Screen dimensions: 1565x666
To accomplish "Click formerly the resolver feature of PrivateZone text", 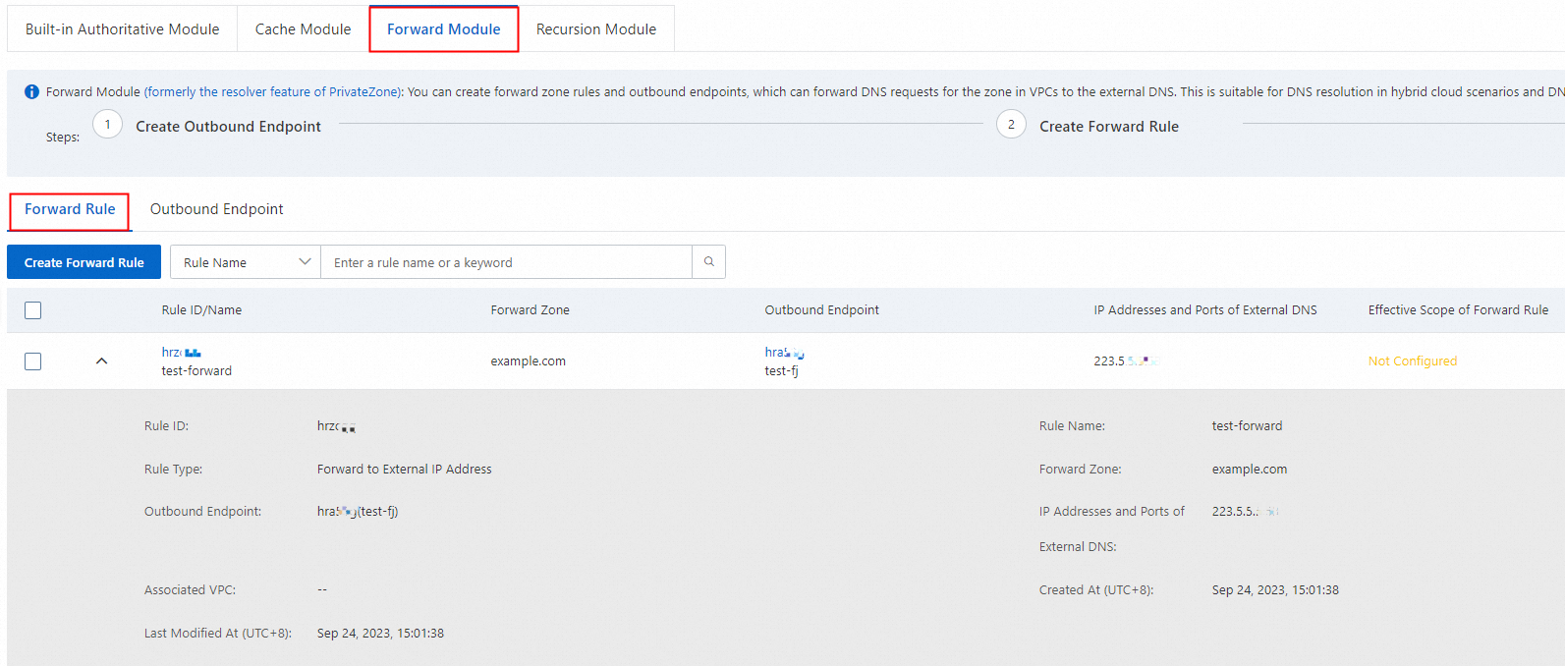I will [x=273, y=92].
